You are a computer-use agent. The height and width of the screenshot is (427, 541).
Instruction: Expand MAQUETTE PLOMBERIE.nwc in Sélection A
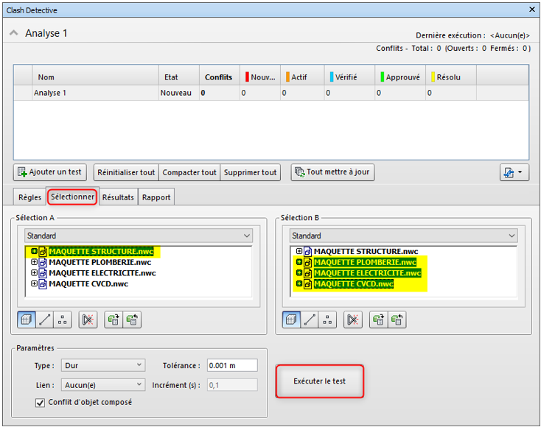34,262
